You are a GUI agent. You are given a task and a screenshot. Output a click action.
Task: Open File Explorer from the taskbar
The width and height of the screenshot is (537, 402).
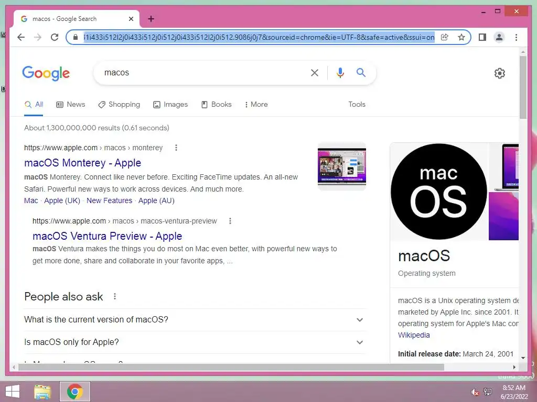point(42,392)
